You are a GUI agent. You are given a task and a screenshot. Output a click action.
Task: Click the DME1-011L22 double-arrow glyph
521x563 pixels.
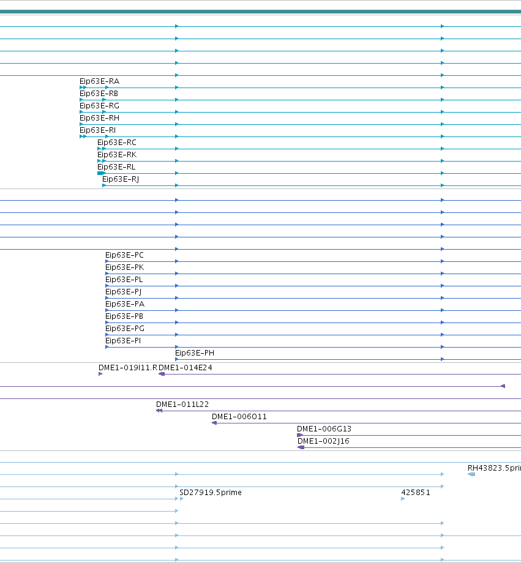point(159,411)
